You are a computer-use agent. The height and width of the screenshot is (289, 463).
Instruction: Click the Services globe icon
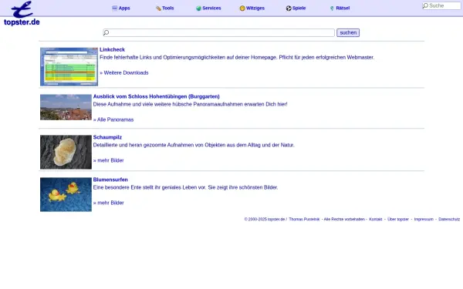198,8
